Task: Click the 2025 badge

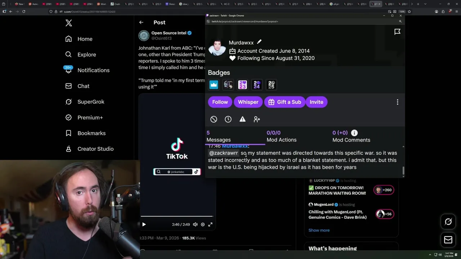Action: pos(271,85)
